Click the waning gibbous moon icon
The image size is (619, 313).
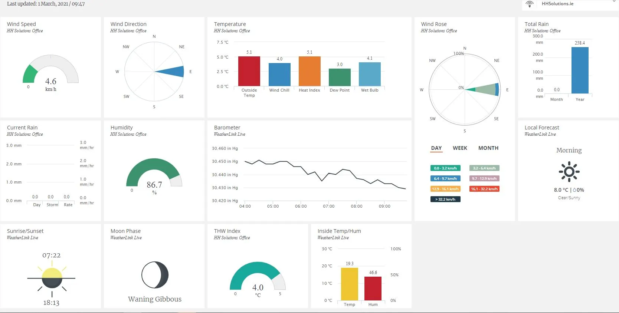[x=155, y=275]
